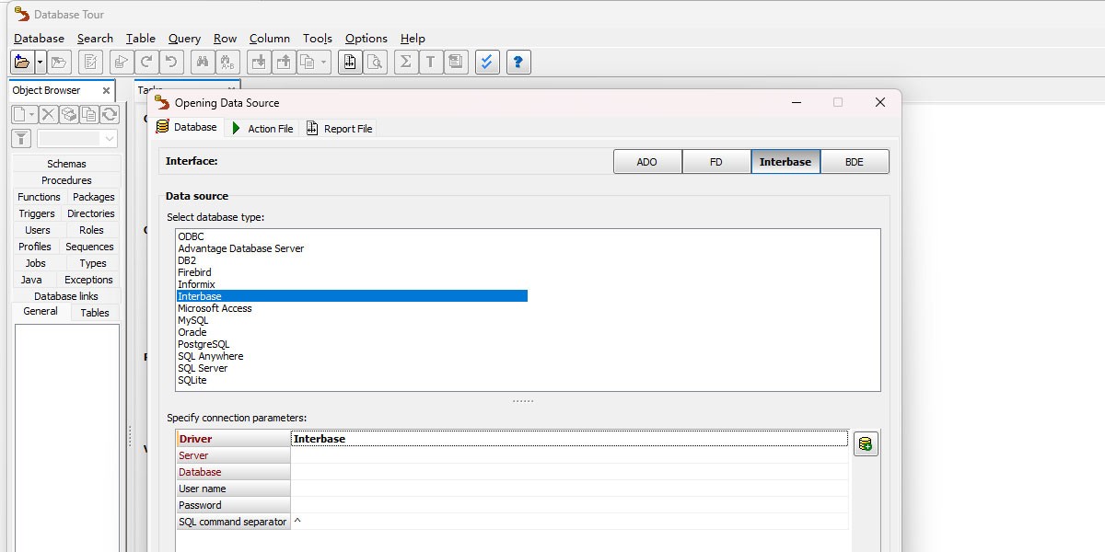Click the blue question mark Help icon
The width and height of the screenshot is (1105, 552).
pyautogui.click(x=518, y=63)
